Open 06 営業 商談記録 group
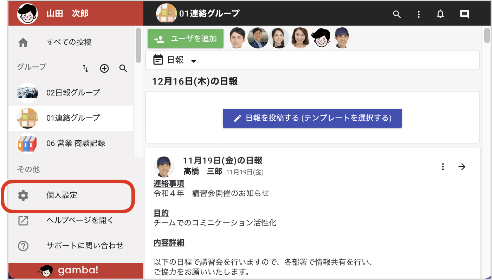Image resolution: width=492 pixels, height=280 pixels. [x=71, y=144]
